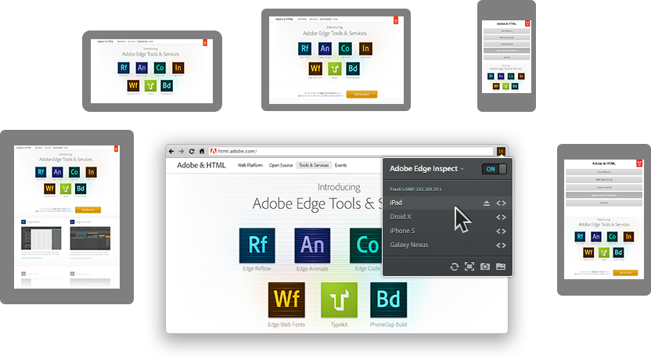The width and height of the screenshot is (651, 359).
Task: Click Tools & Services menu on right phone
Action: [x=604, y=195]
